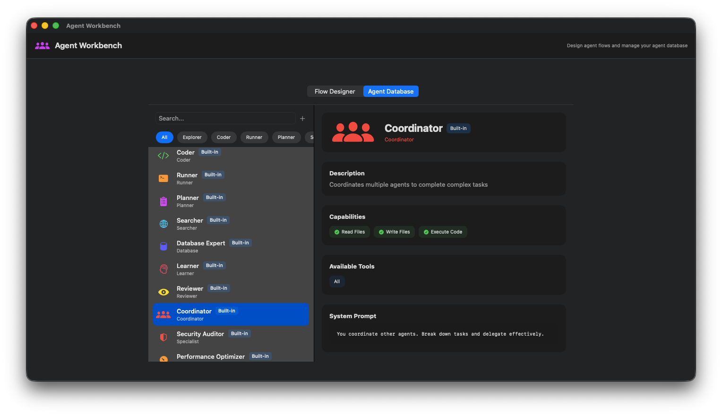Click the Coordinator group icon in the list
The height and width of the screenshot is (416, 722).
tap(163, 314)
